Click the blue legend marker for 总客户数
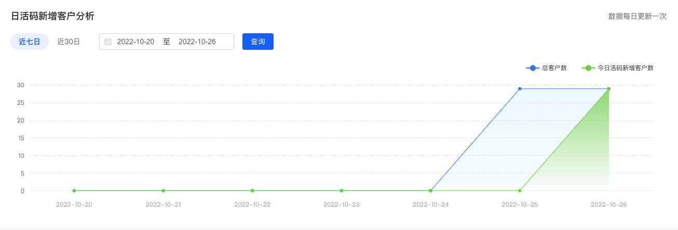 (533, 68)
